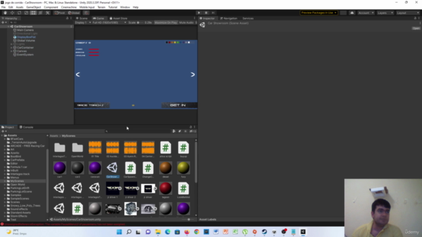Click the favorites star icon in Project
Screen dimensions: 422x237
point(185,131)
